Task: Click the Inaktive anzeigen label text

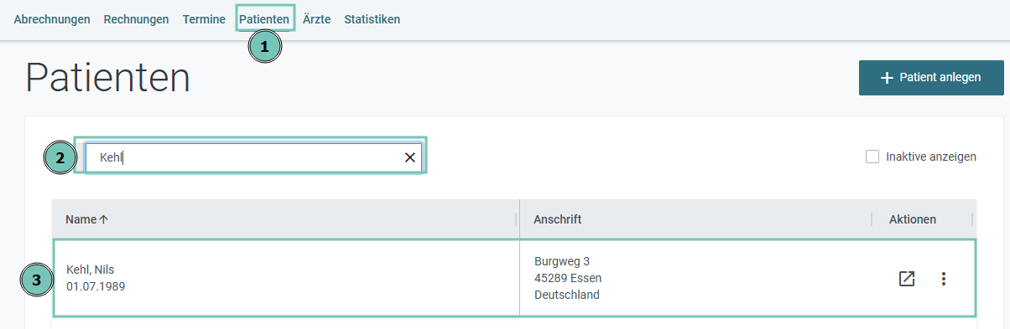Action: 931,157
